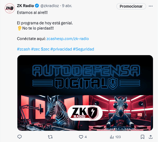This screenshot has height=142, width=159.
Task: Click the ZK Radio display name
Action: coord(25,6)
